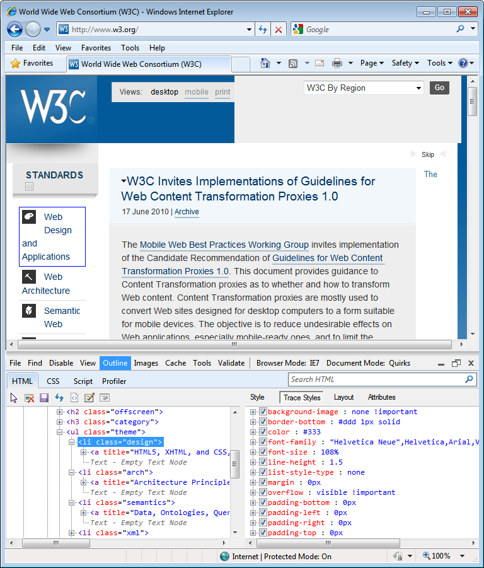Image resolution: width=484 pixels, height=568 pixels.
Task: Expand the h3 class="category" node
Action: (59, 422)
